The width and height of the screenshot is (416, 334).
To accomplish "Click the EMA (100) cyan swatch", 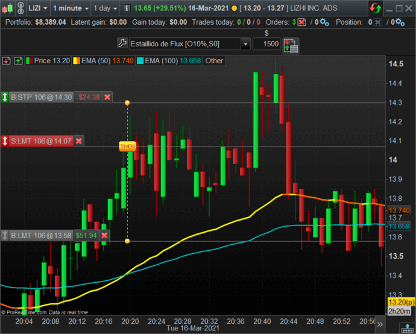I will [140, 61].
